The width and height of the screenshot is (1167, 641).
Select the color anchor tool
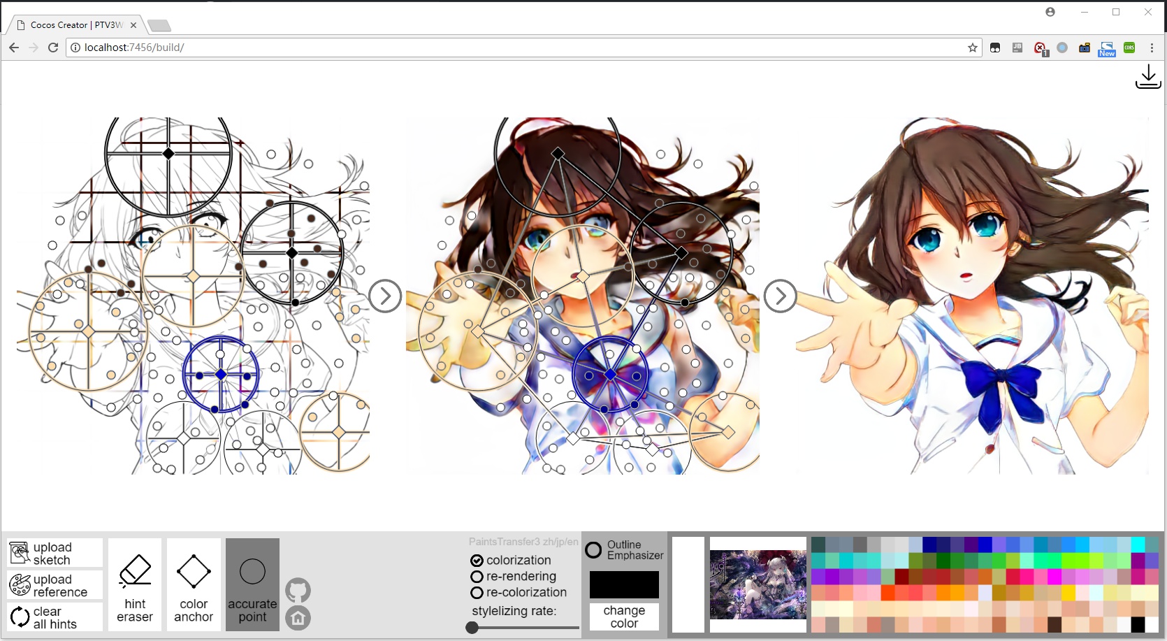[x=194, y=585]
